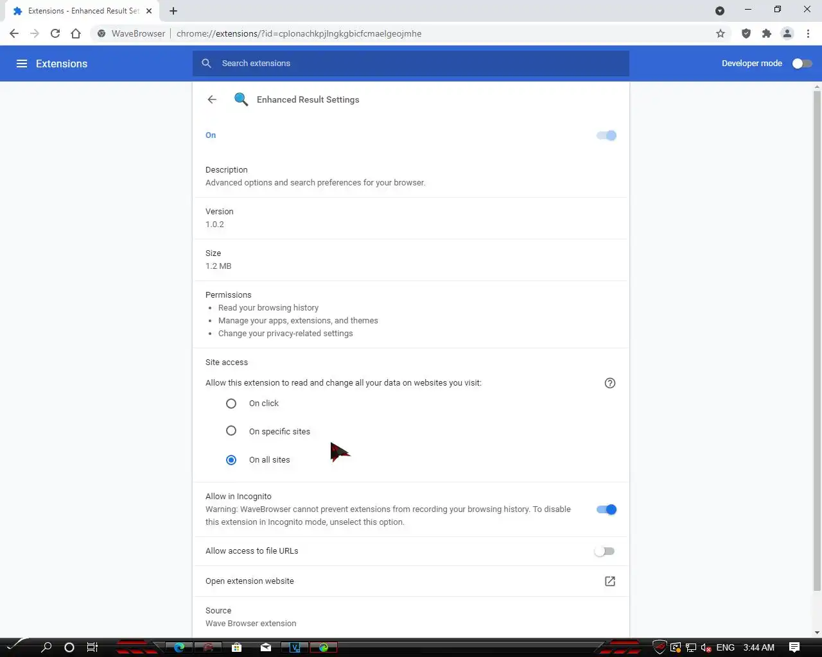The height and width of the screenshot is (657, 822).
Task: Reload the current page
Action: (x=55, y=33)
